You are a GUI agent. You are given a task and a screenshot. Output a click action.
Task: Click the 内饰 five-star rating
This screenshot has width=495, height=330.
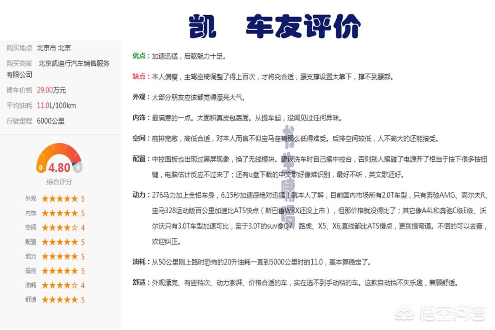point(59,213)
